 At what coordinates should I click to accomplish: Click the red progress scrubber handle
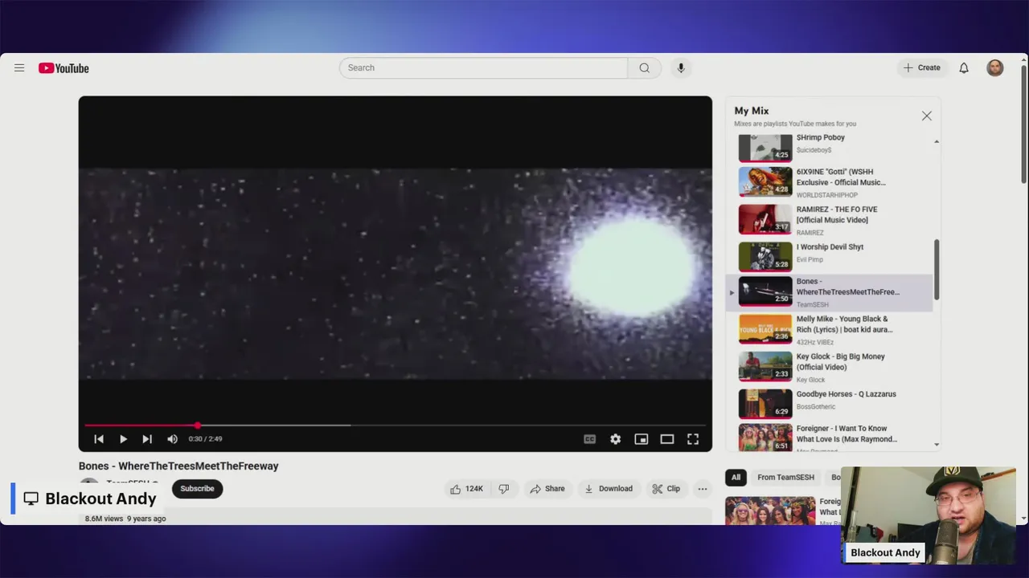198,425
